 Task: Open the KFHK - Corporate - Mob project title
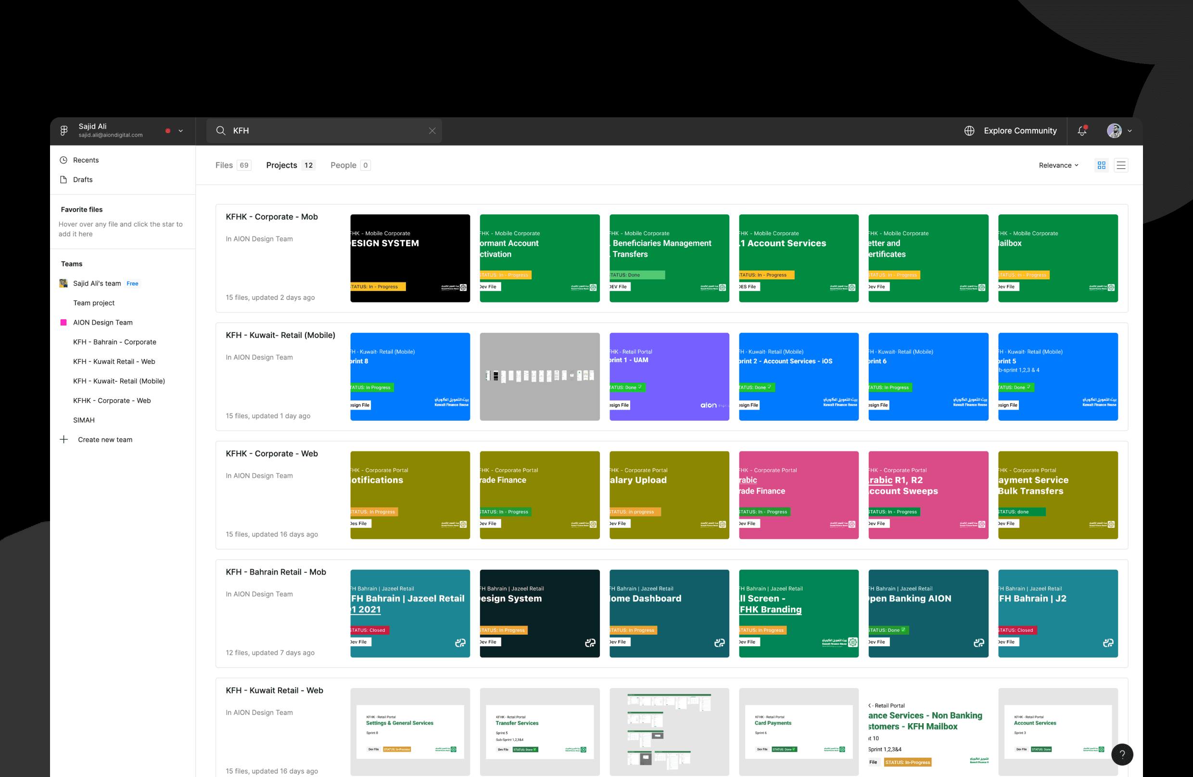(272, 217)
